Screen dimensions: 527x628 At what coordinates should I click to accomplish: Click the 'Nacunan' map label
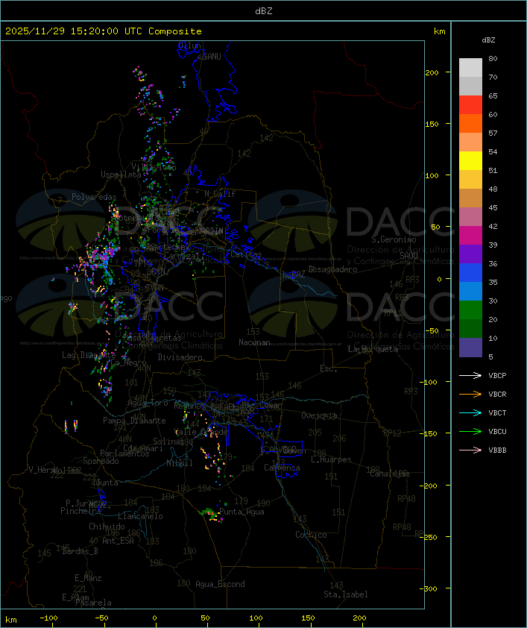254,342
